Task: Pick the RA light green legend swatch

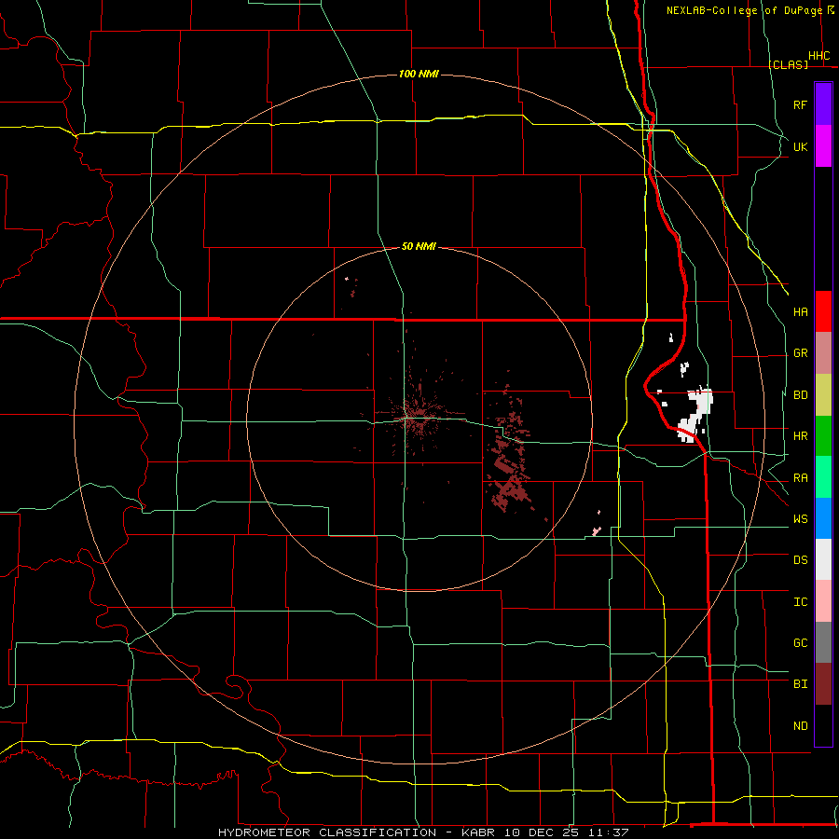Action: coord(823,477)
